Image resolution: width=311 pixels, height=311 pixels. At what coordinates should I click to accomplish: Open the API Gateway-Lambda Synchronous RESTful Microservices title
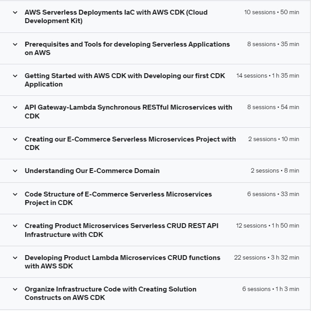point(128,111)
